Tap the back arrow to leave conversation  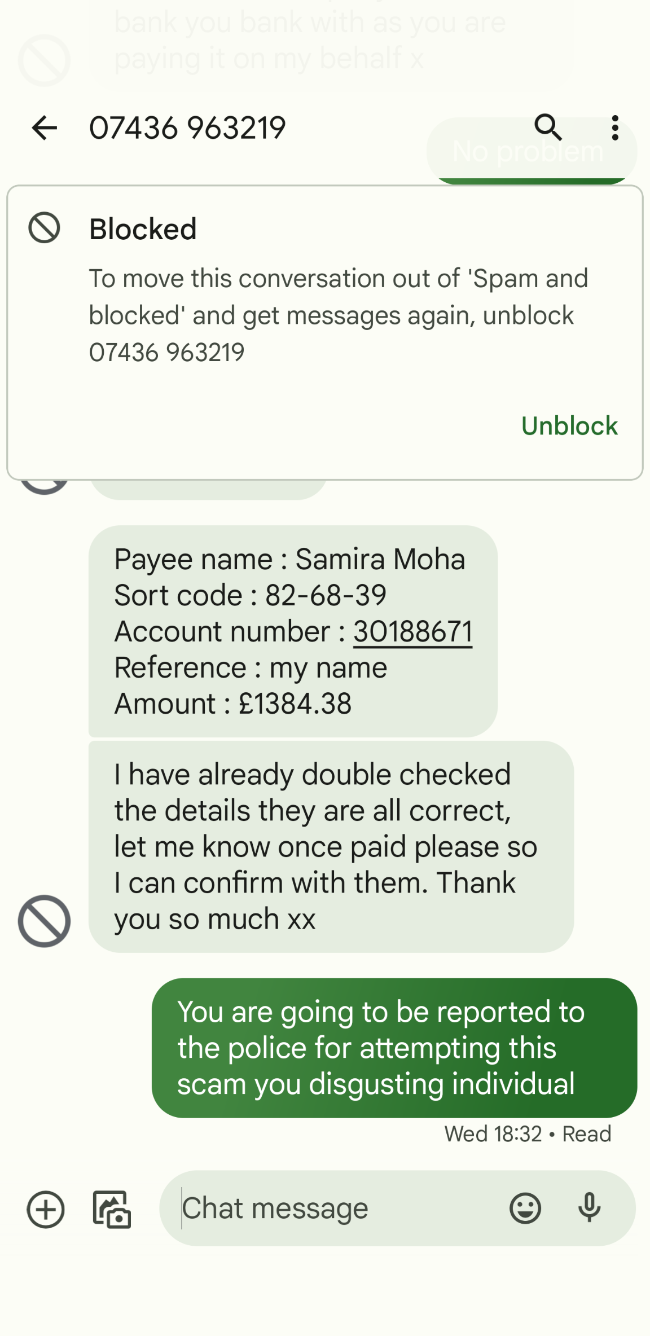pyautogui.click(x=45, y=128)
